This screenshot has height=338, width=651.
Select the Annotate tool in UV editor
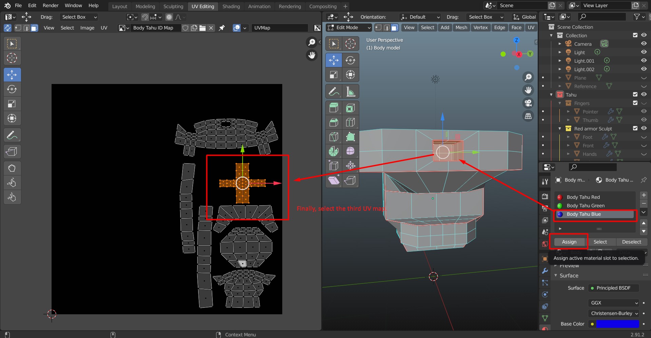point(12,135)
